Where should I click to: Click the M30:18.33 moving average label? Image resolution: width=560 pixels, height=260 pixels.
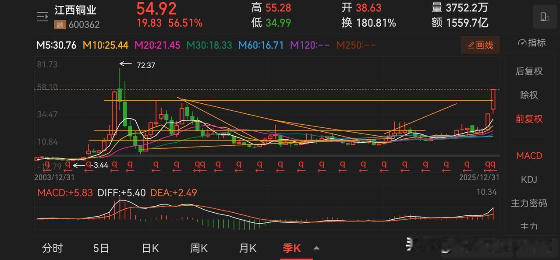point(209,45)
